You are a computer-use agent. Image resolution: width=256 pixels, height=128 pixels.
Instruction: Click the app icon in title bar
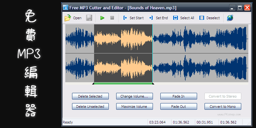pyautogui.click(x=66, y=8)
